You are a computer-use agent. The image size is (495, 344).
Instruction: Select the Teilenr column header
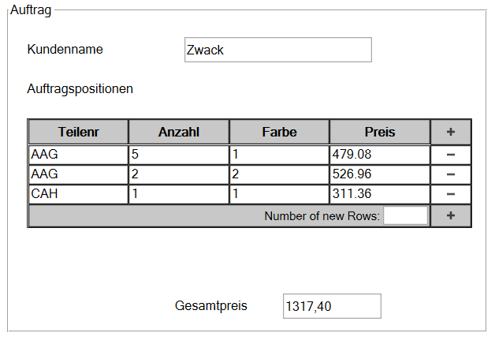[78, 132]
